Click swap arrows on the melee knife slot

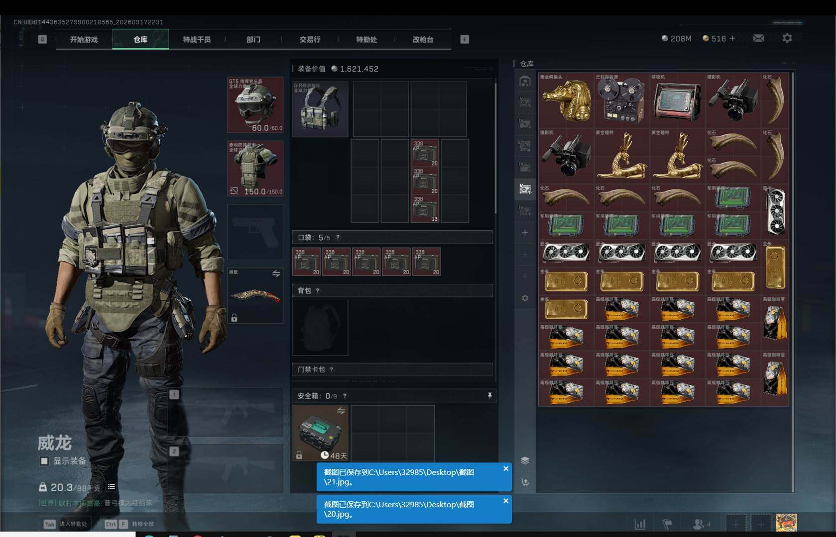point(276,274)
